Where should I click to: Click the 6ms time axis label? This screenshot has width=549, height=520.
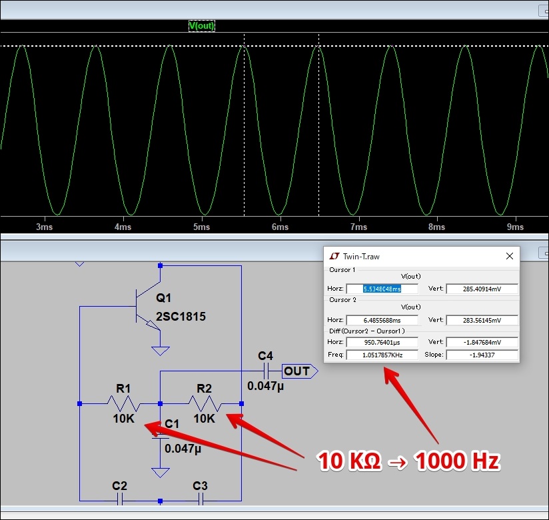[280, 227]
